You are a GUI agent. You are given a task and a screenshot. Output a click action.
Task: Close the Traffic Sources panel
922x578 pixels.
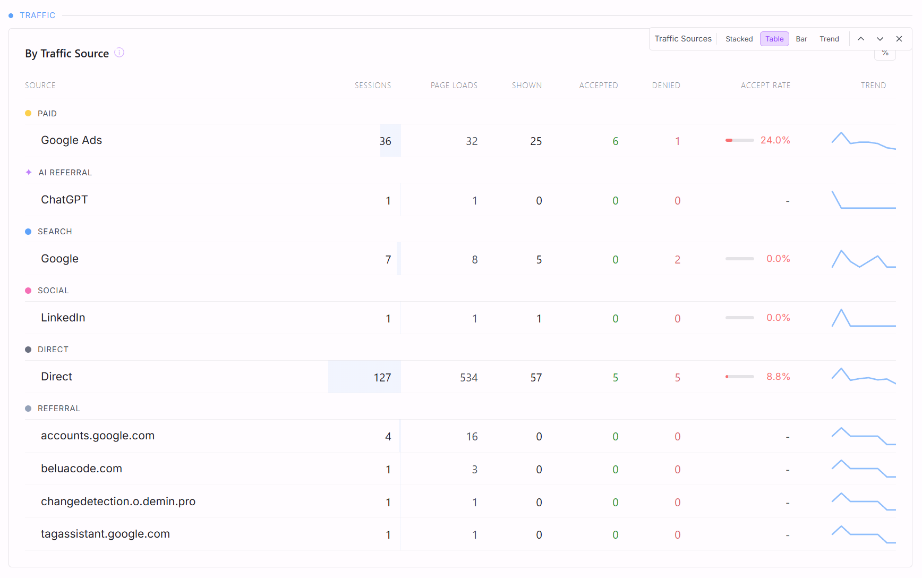[899, 39]
